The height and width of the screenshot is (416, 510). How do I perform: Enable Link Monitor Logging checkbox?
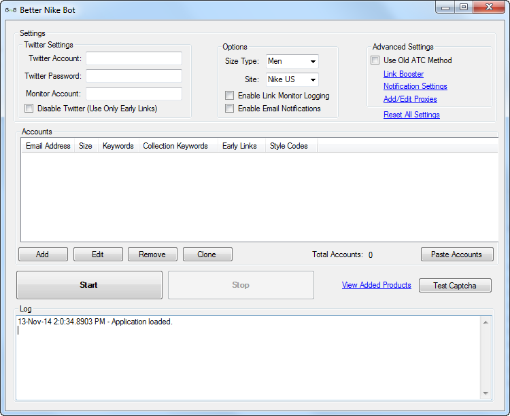tap(229, 96)
